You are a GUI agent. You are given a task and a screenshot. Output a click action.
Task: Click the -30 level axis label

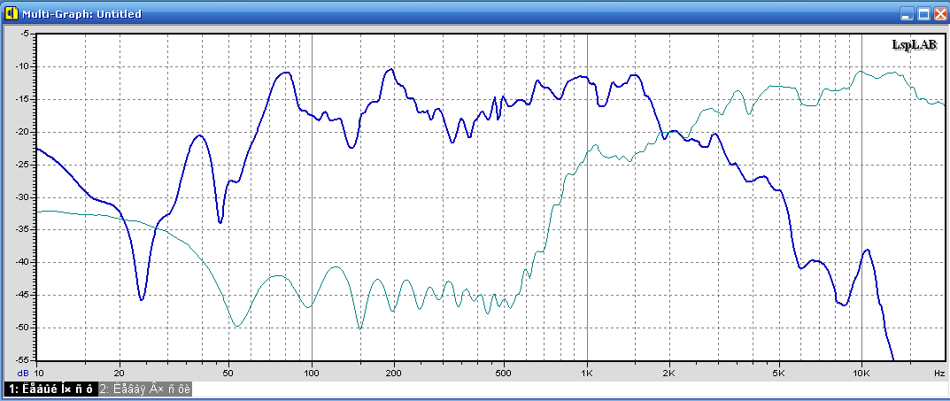click(21, 197)
